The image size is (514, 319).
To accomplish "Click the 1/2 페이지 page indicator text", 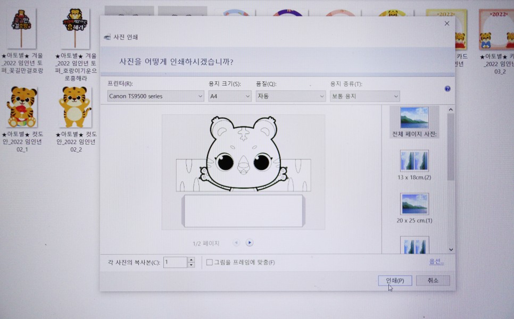I will pyautogui.click(x=206, y=244).
